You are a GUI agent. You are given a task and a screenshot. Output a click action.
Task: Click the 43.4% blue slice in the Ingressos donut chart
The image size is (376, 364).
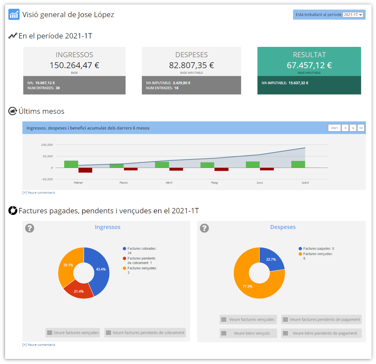[x=101, y=269]
